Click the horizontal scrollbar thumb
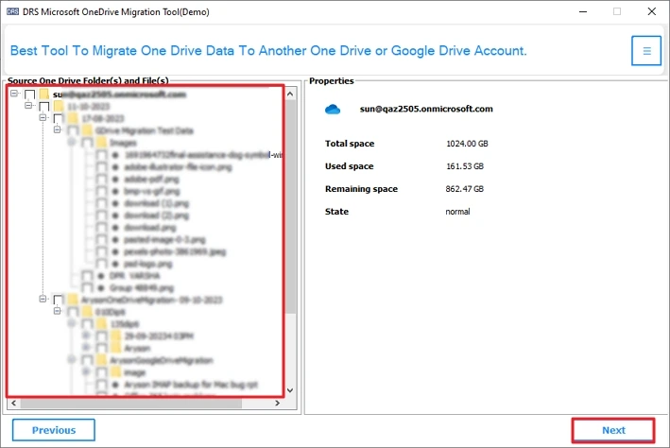This screenshot has width=670, height=448. (x=131, y=404)
